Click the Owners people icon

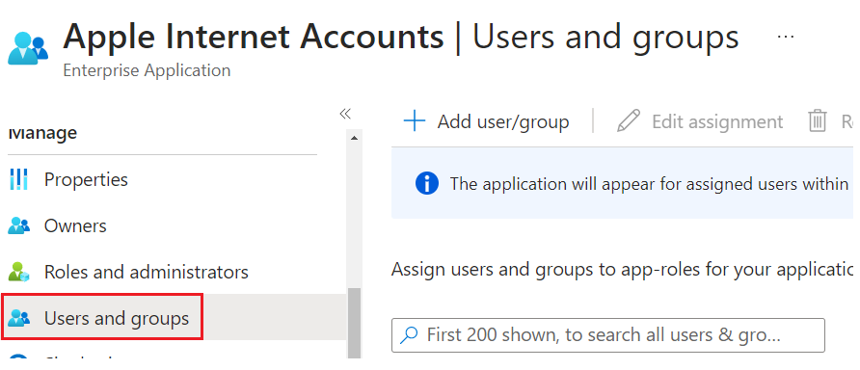[19, 225]
